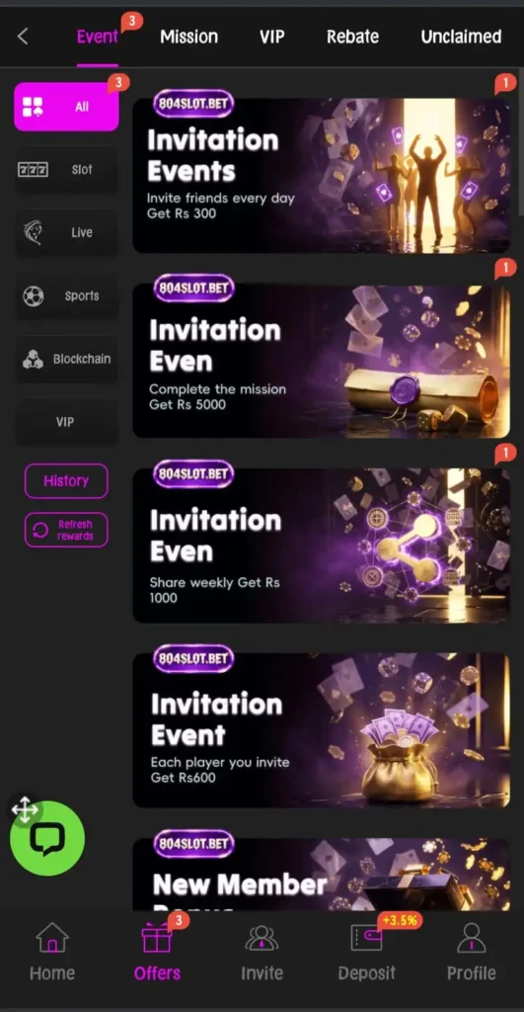
Task: Open Invite friends Get Rs 300 banner
Action: coord(321,176)
